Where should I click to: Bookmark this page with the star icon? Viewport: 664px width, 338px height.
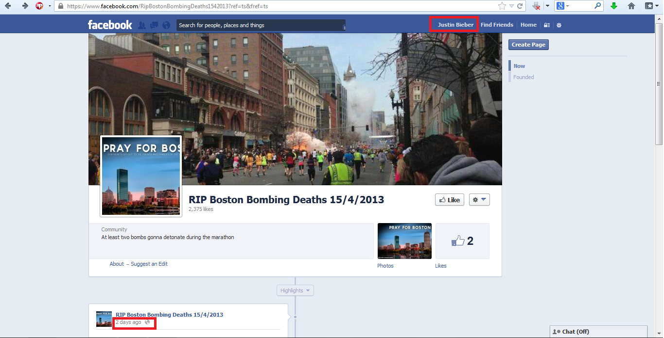(x=502, y=6)
